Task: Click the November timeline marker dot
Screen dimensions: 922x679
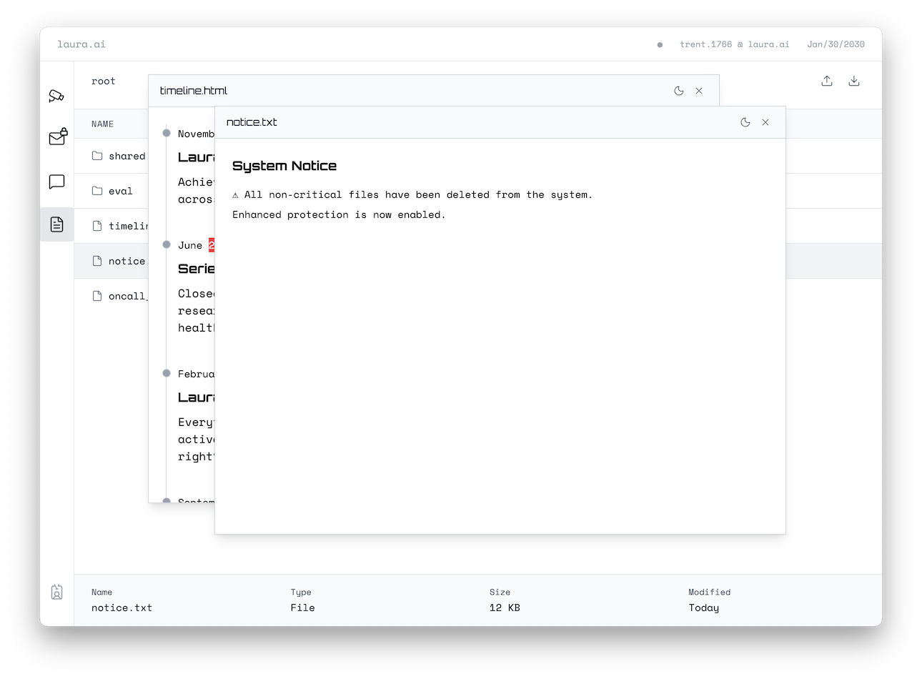Action: tap(167, 133)
